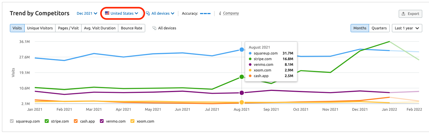Viewport: 429px width, 135px height.
Task: Click the 8.1M venmo.com tooltip value
Action: coord(289,64)
